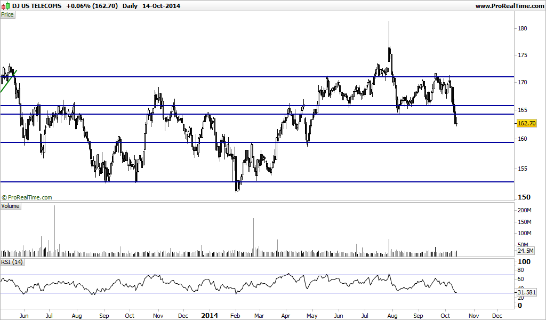The image size is (546, 320).
Task: Click the +0.06% (162.70) change text
Action: [92, 6]
